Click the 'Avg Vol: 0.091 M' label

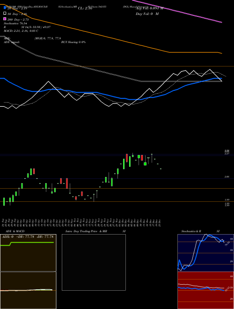click(x=150, y=8)
